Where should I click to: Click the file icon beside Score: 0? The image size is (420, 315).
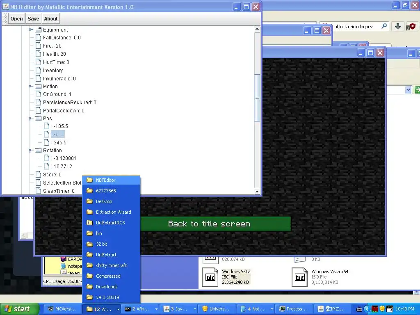[x=38, y=175]
